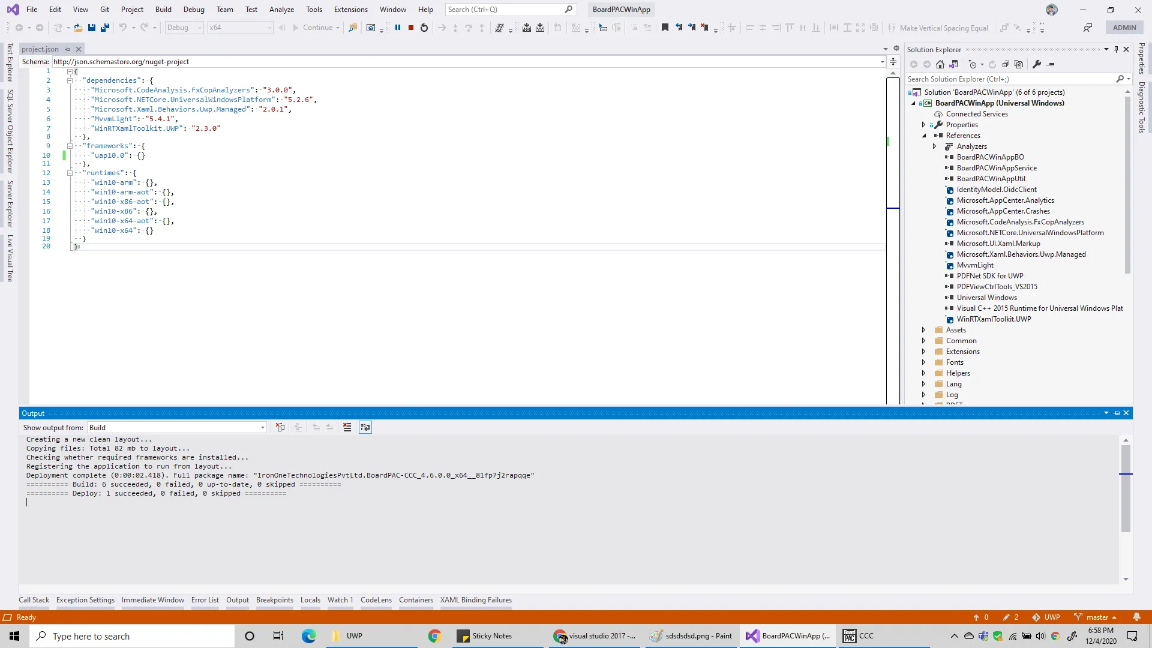Viewport: 1152px width, 648px height.
Task: Open the Debug menu
Action: (x=194, y=9)
